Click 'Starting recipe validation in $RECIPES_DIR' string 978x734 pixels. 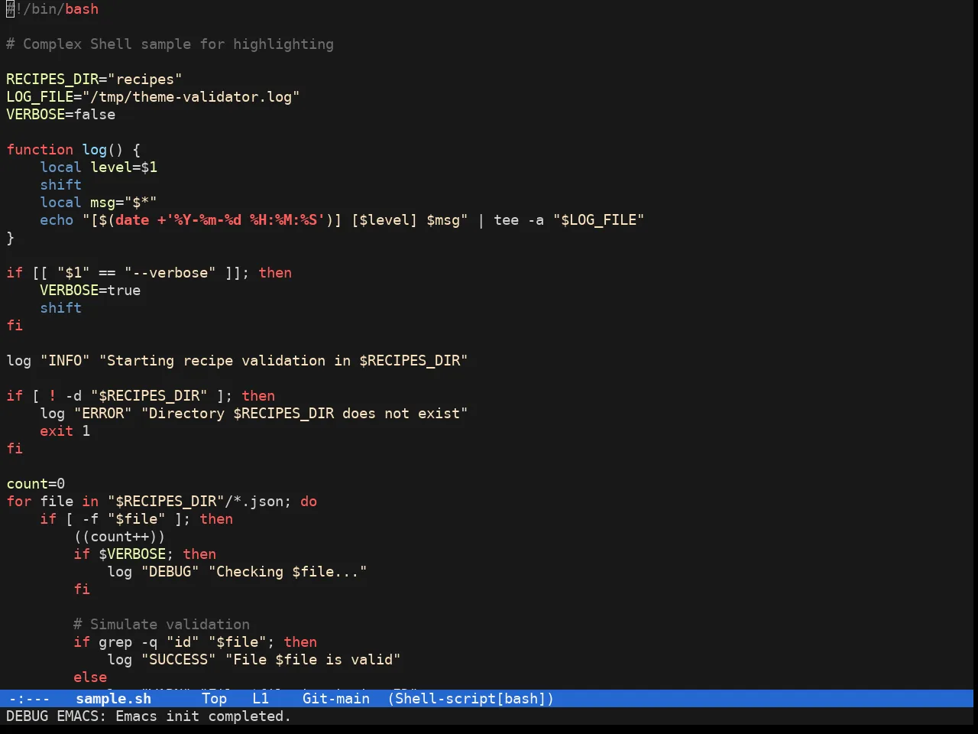[x=283, y=361]
